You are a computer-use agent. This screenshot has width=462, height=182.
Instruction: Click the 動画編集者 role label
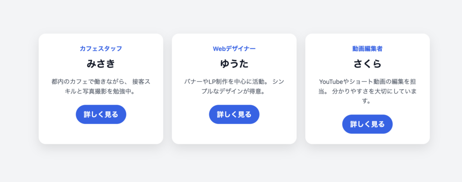[367, 49]
